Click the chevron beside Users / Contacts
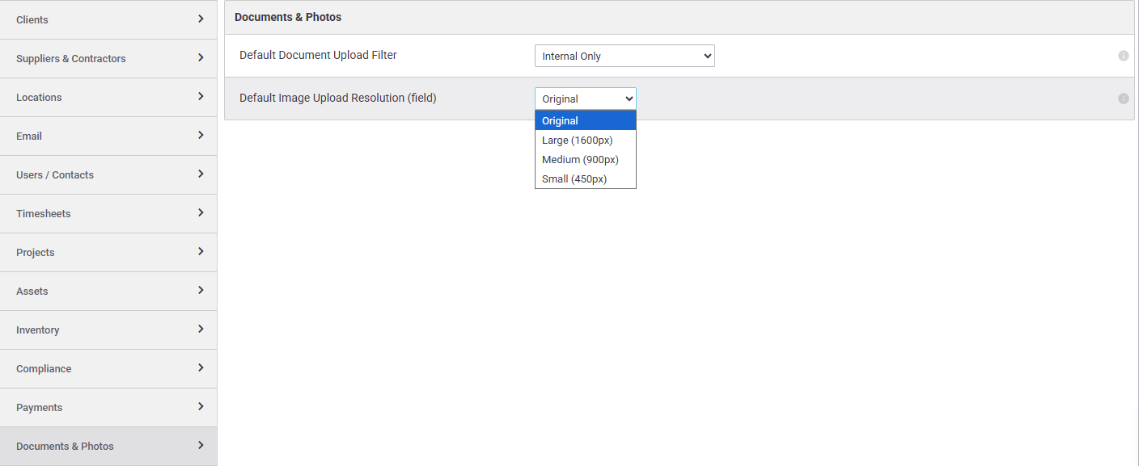This screenshot has height=466, width=1139. click(x=201, y=174)
